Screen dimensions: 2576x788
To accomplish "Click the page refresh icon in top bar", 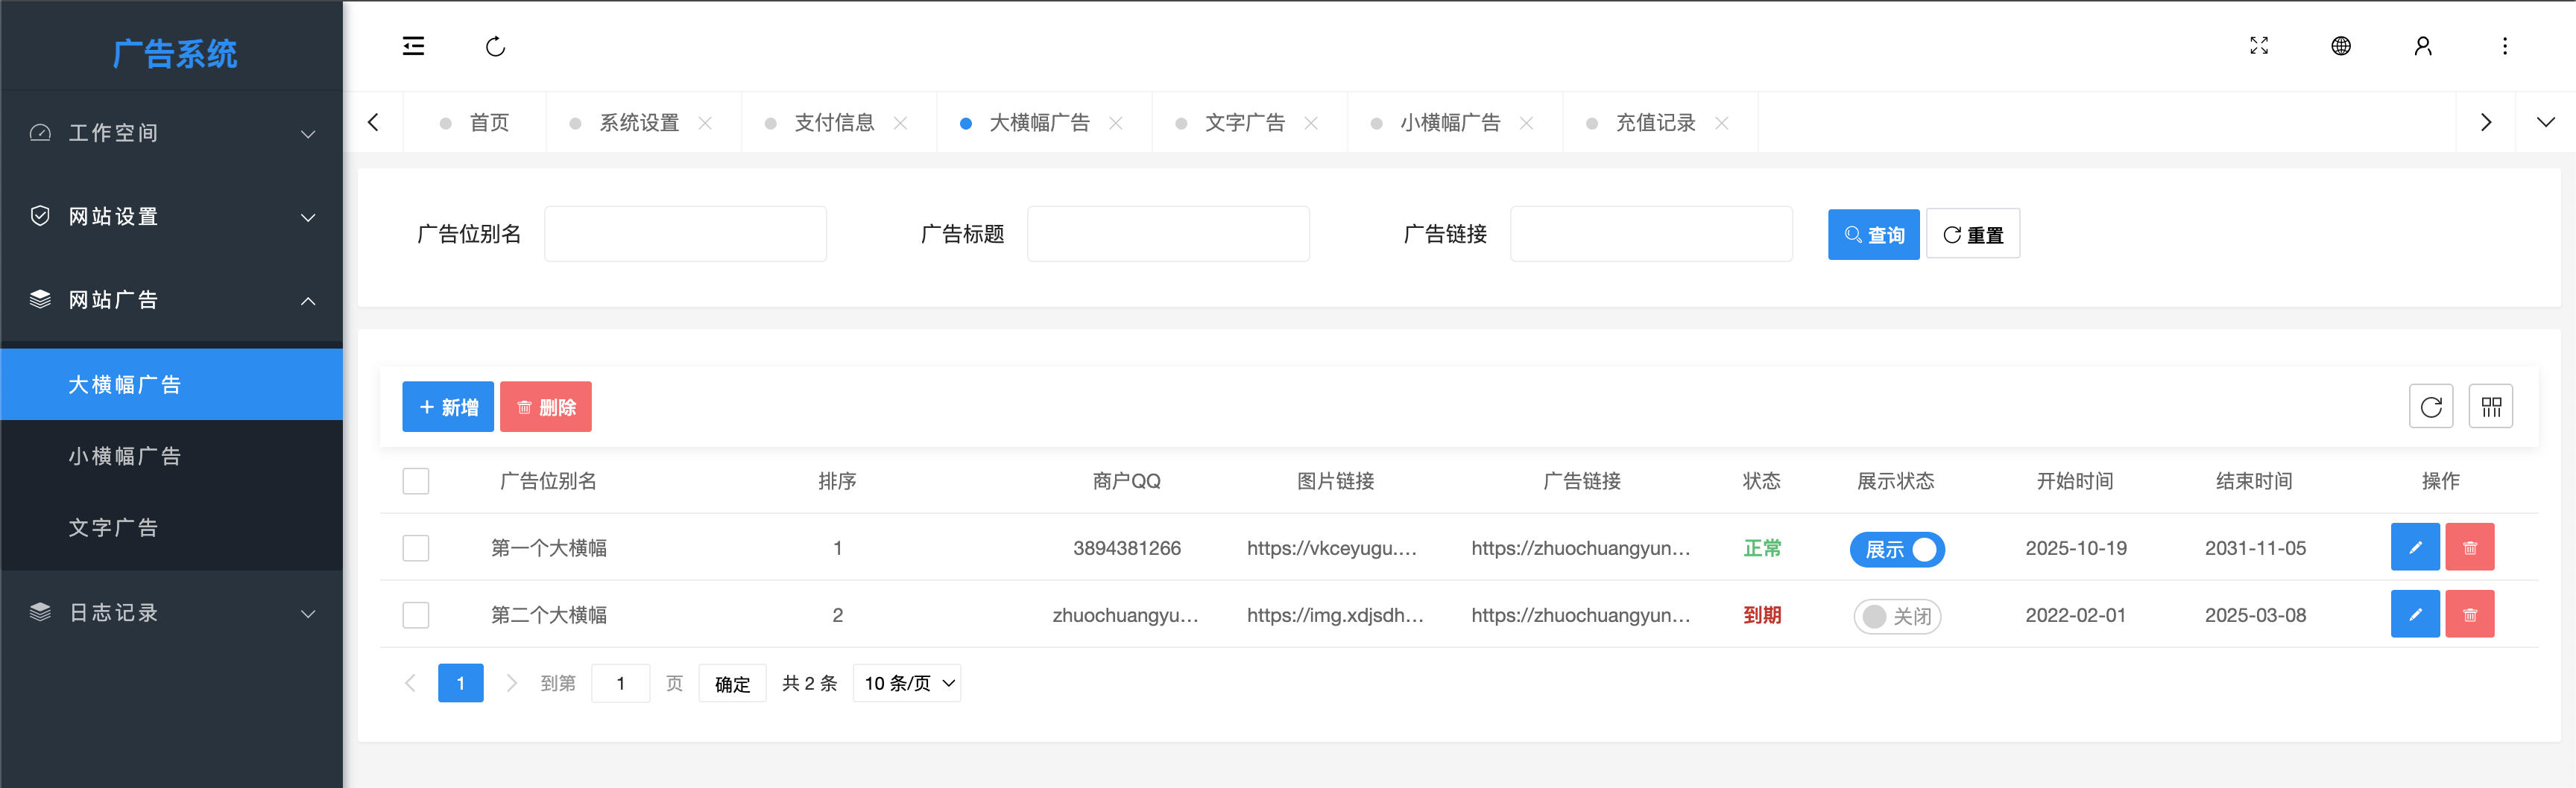I will click(x=495, y=46).
